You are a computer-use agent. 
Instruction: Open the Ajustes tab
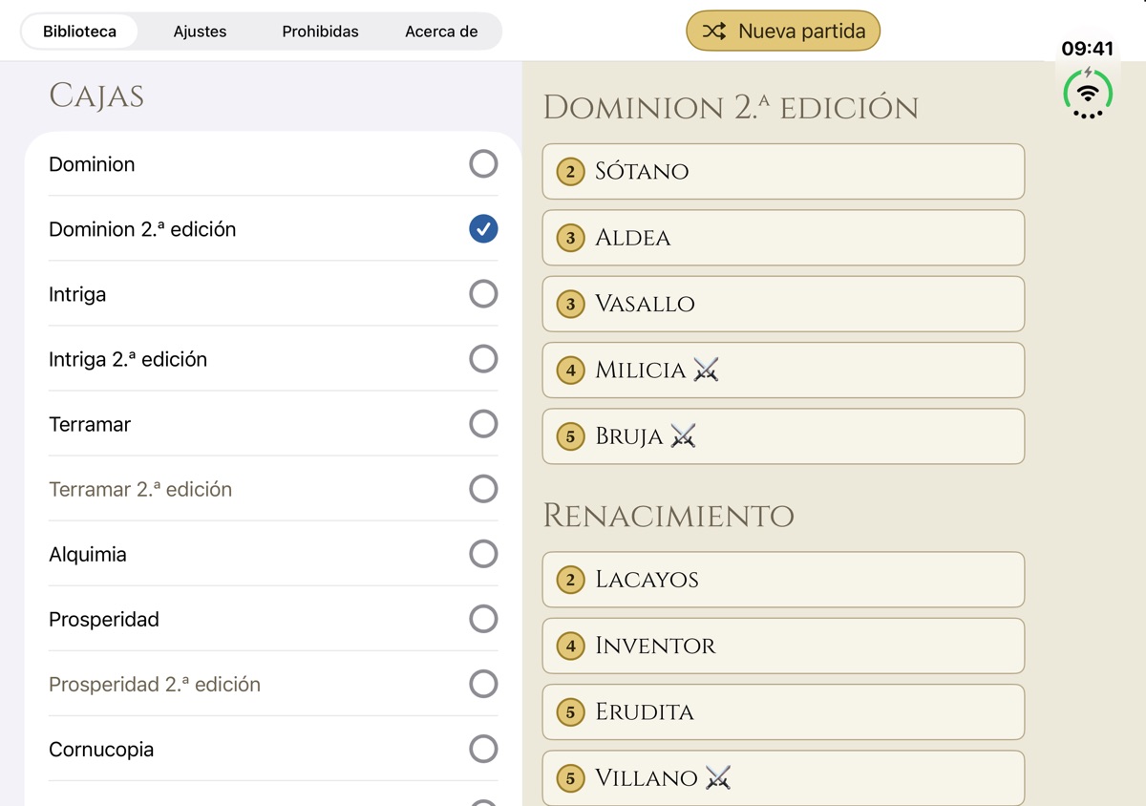[200, 32]
